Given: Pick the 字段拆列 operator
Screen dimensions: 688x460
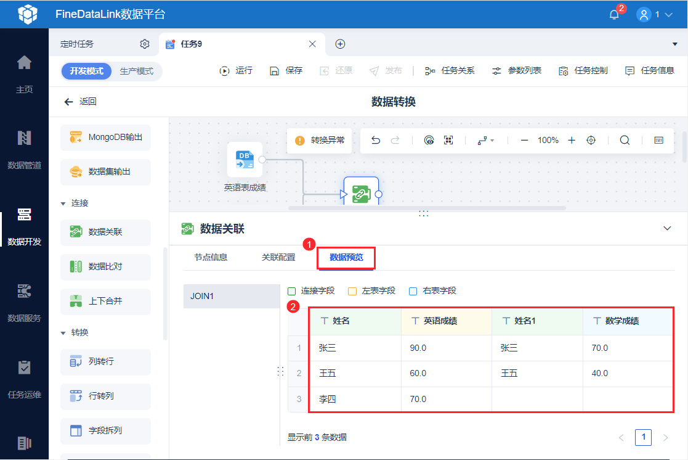Looking at the screenshot, I should (106, 430).
